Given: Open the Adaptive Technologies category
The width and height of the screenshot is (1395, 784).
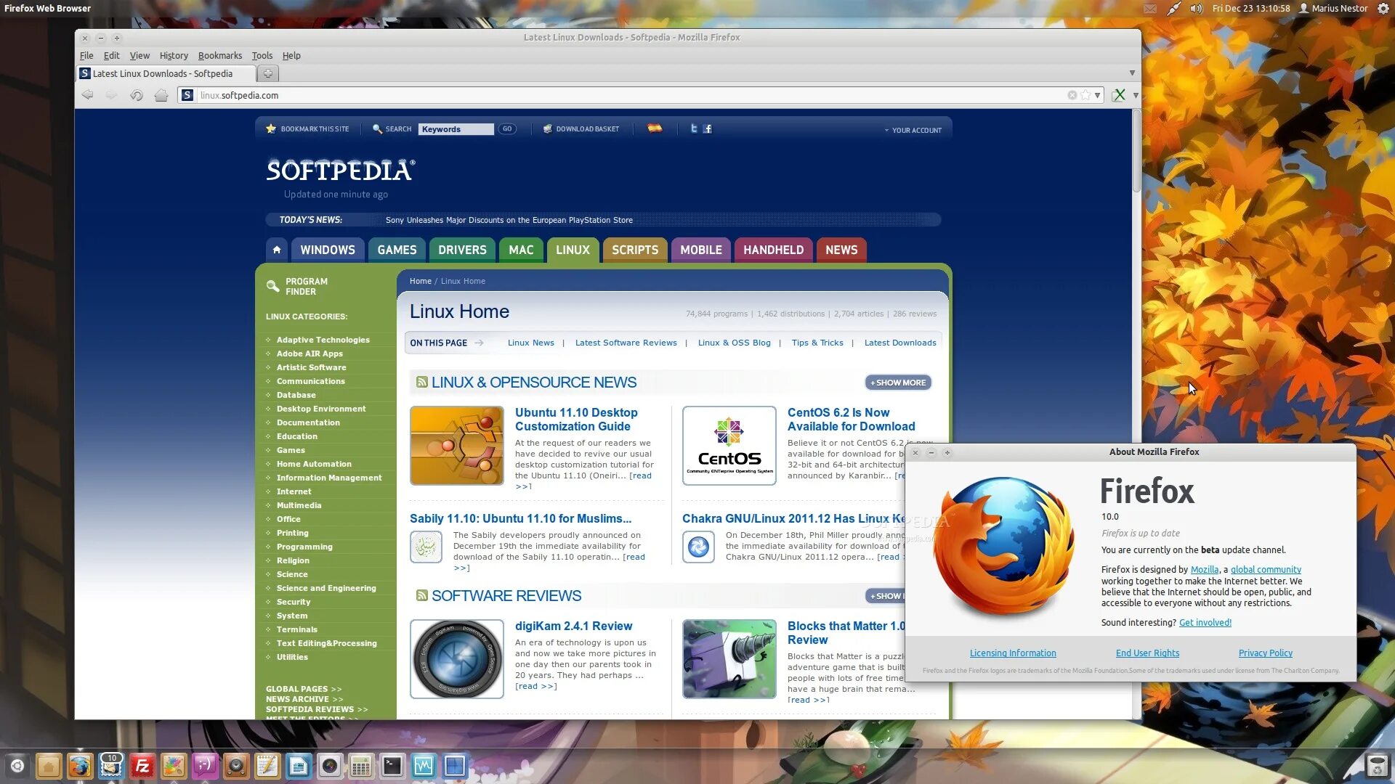Looking at the screenshot, I should [323, 340].
